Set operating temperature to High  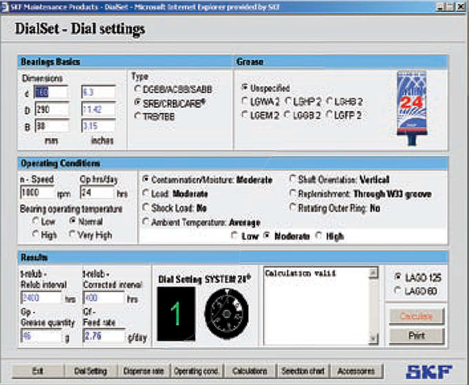(35, 234)
